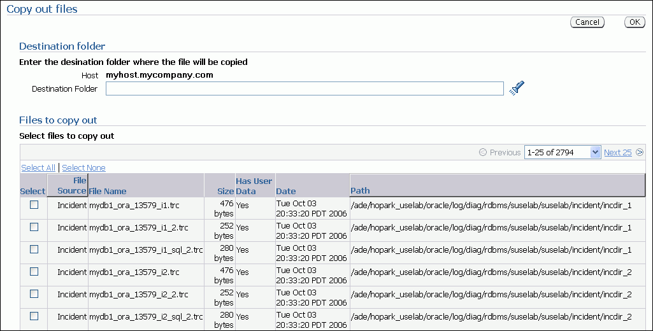653x331 pixels.
Task: Click the flashlight browse icon for Destination Folder
Action: (x=517, y=88)
